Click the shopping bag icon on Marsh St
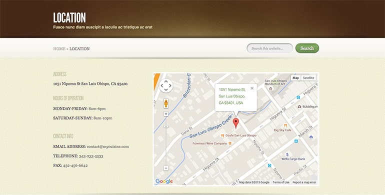This screenshot has height=195, width=385. click(311, 137)
